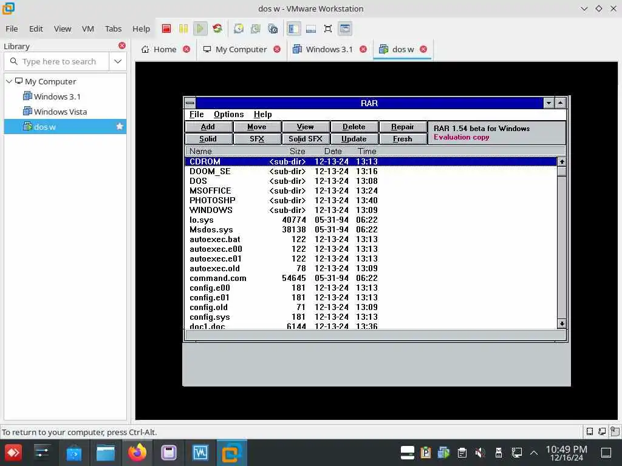The image size is (622, 466).
Task: Click the RAR SFX button
Action: tap(257, 139)
